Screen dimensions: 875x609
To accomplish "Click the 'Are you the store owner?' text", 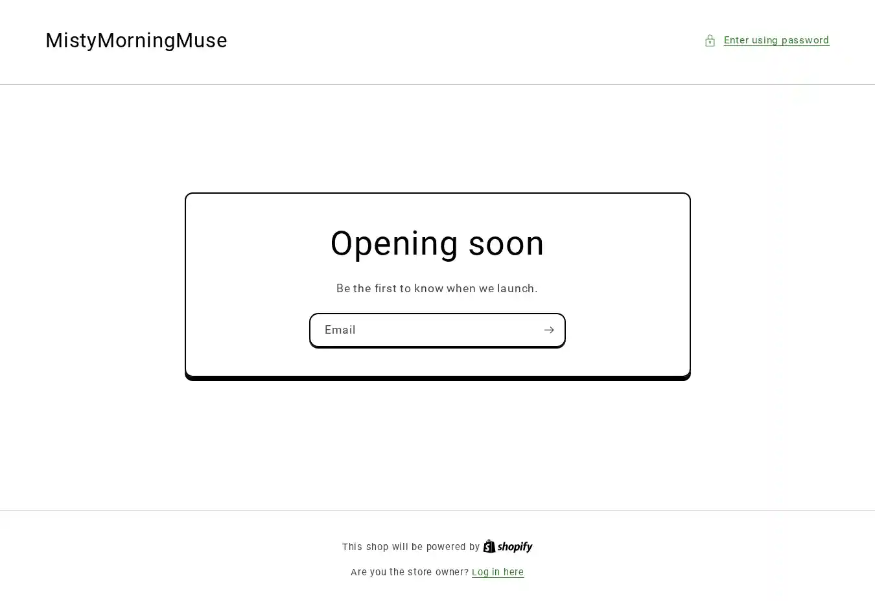I will tap(409, 572).
